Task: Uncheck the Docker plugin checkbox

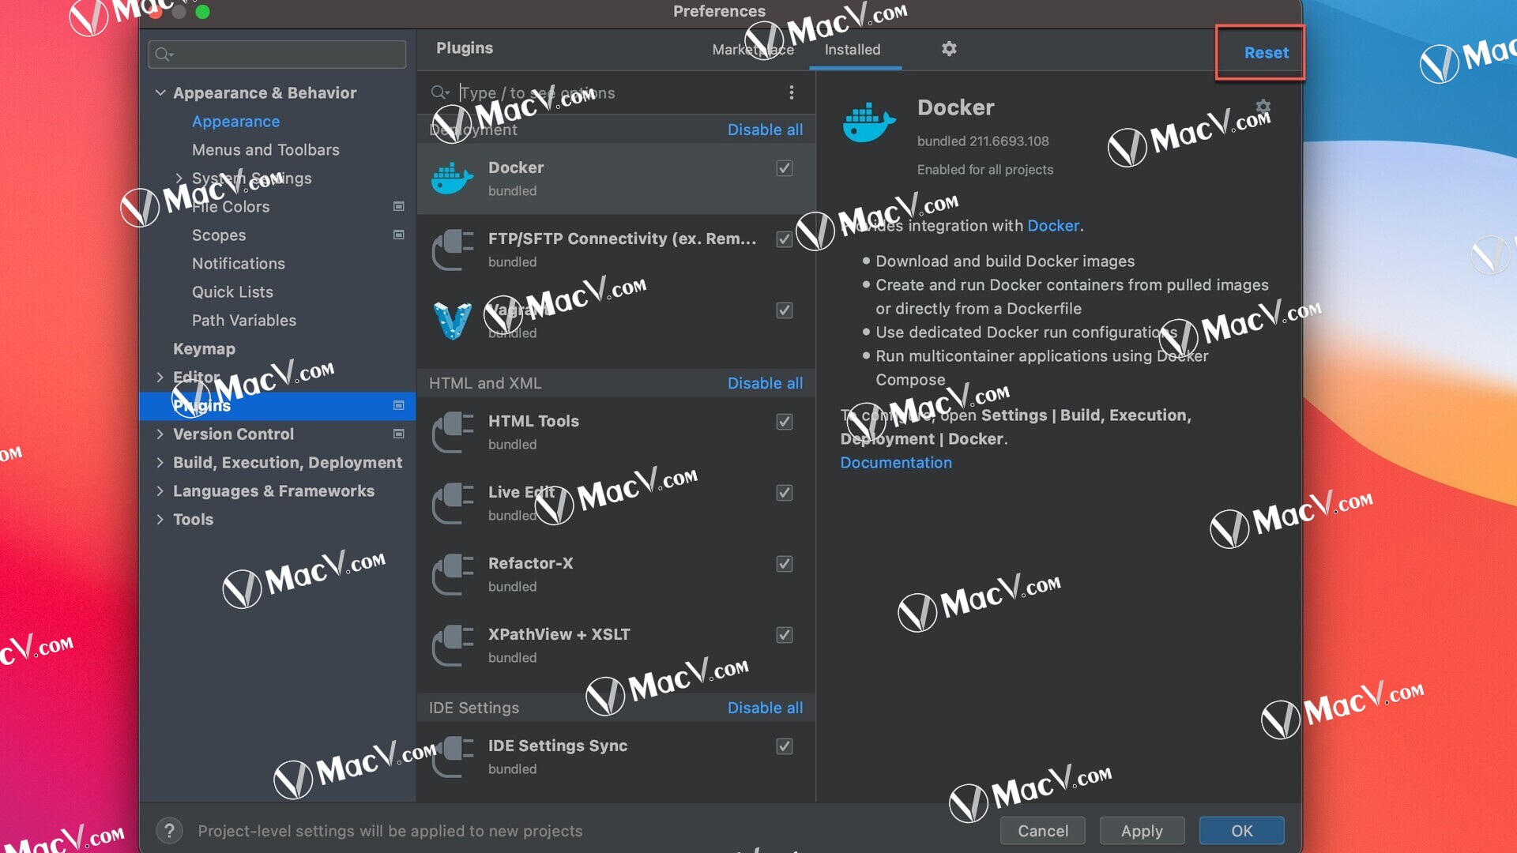Action: click(784, 167)
